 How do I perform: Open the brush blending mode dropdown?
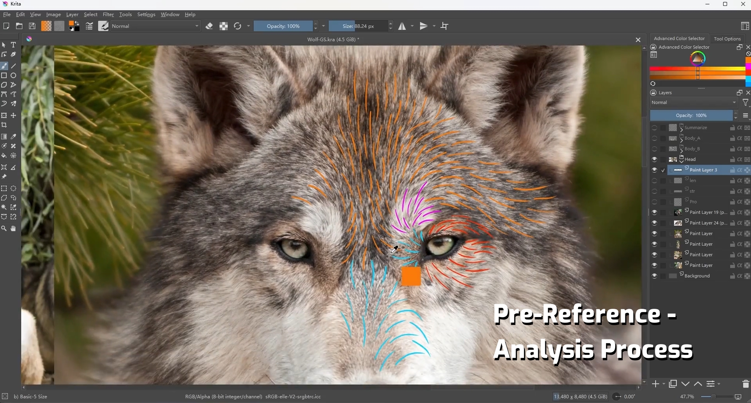(156, 26)
